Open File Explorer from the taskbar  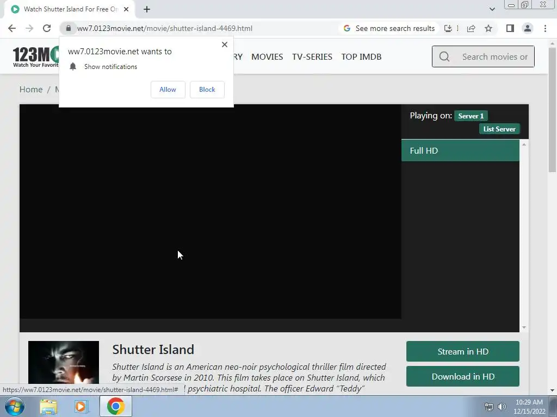coord(48,407)
